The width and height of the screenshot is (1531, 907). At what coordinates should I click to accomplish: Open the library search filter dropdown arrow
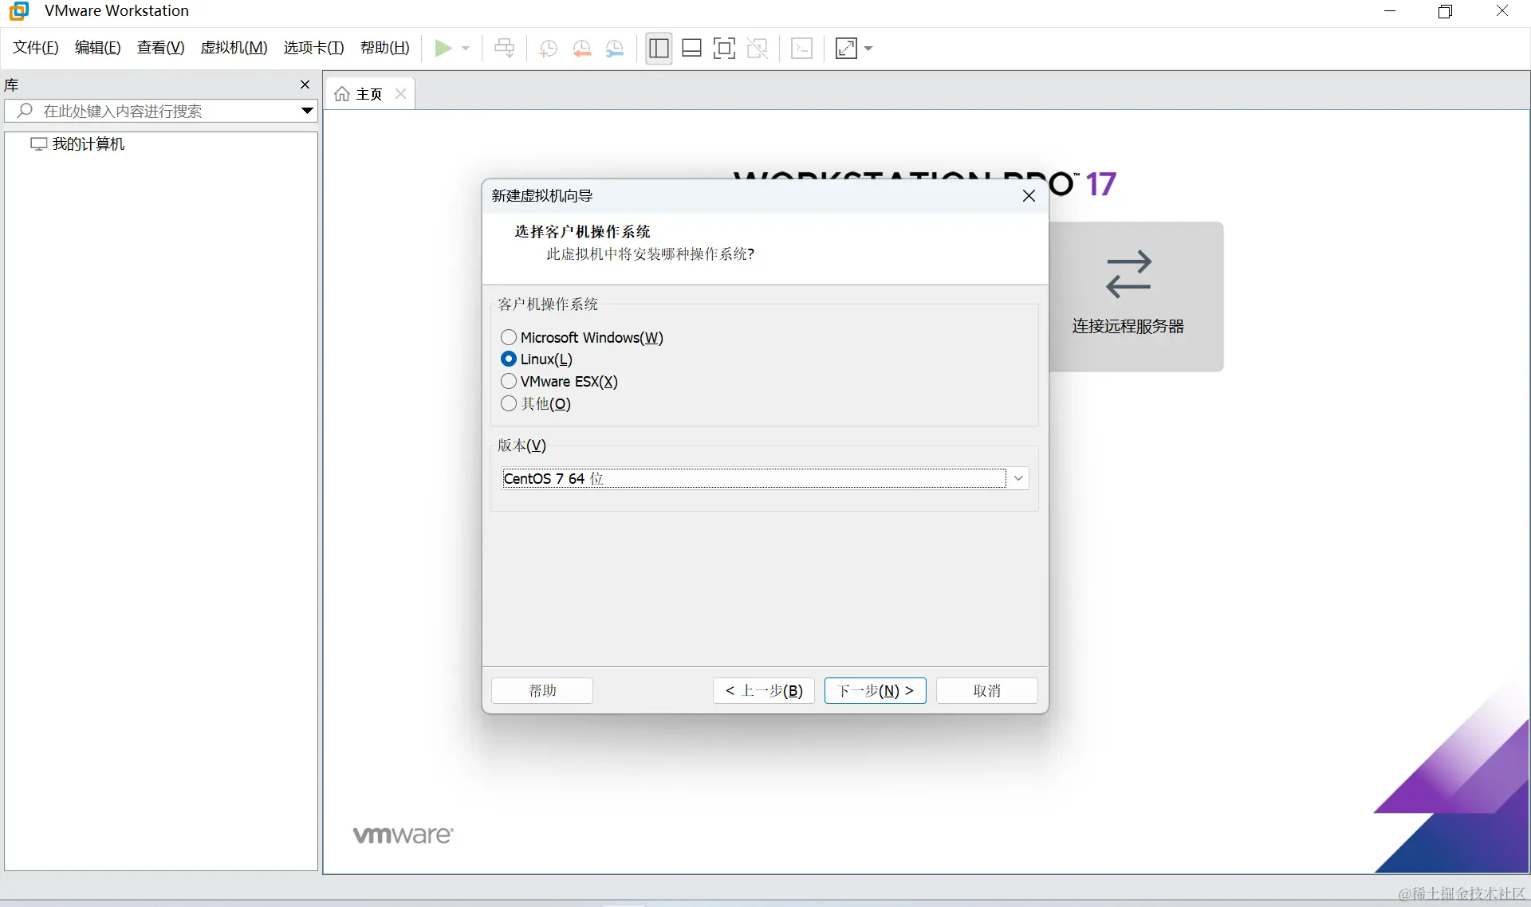click(x=307, y=111)
